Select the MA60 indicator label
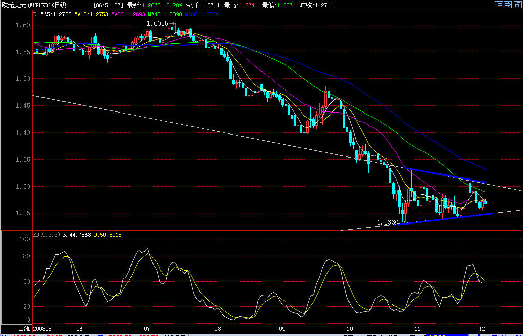523x336 pixels. [202, 14]
